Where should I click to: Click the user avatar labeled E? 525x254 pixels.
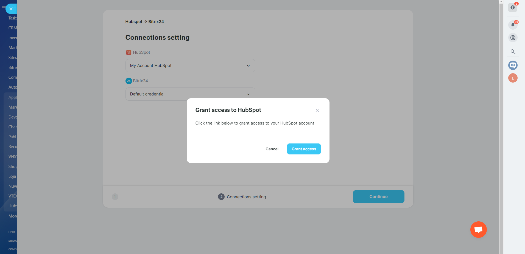[513, 78]
